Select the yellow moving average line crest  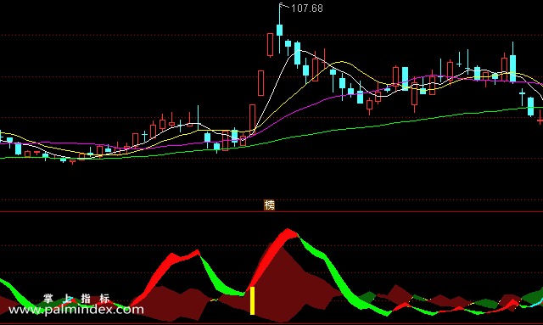pyautogui.click(x=341, y=62)
